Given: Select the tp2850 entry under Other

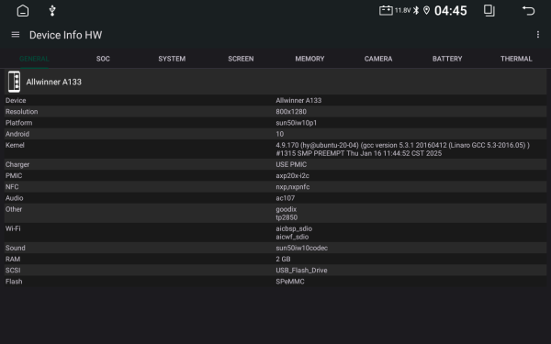Looking at the screenshot, I should pyautogui.click(x=287, y=217).
